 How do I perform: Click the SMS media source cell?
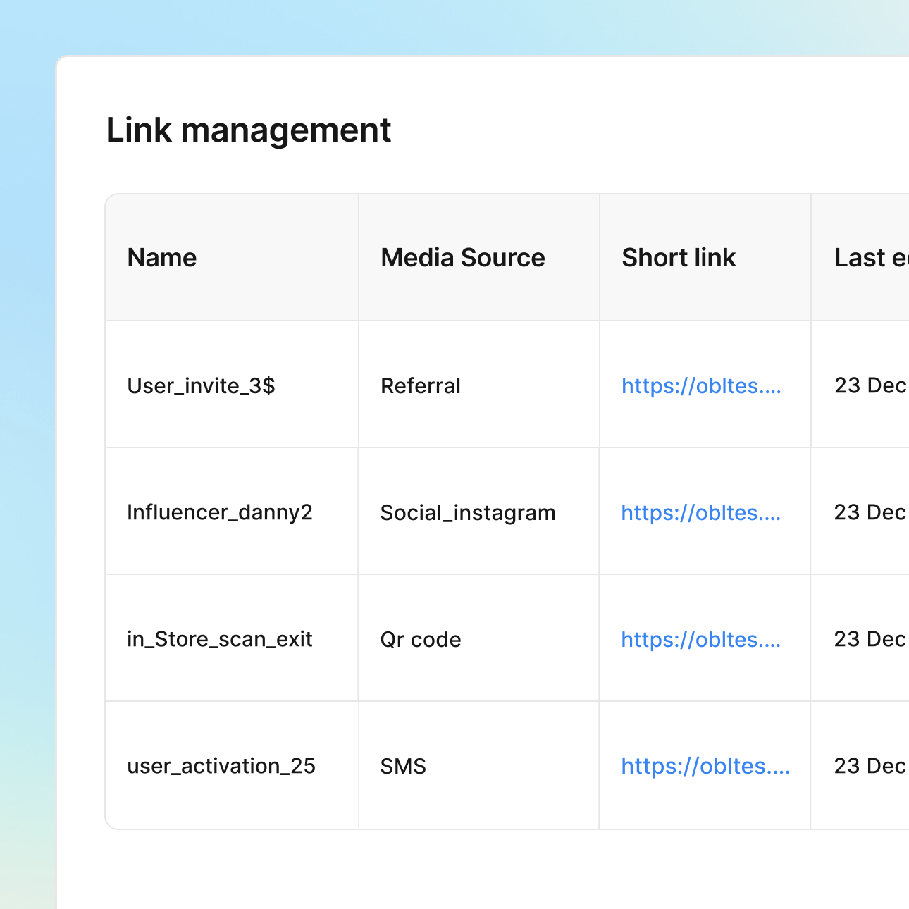[x=403, y=766]
